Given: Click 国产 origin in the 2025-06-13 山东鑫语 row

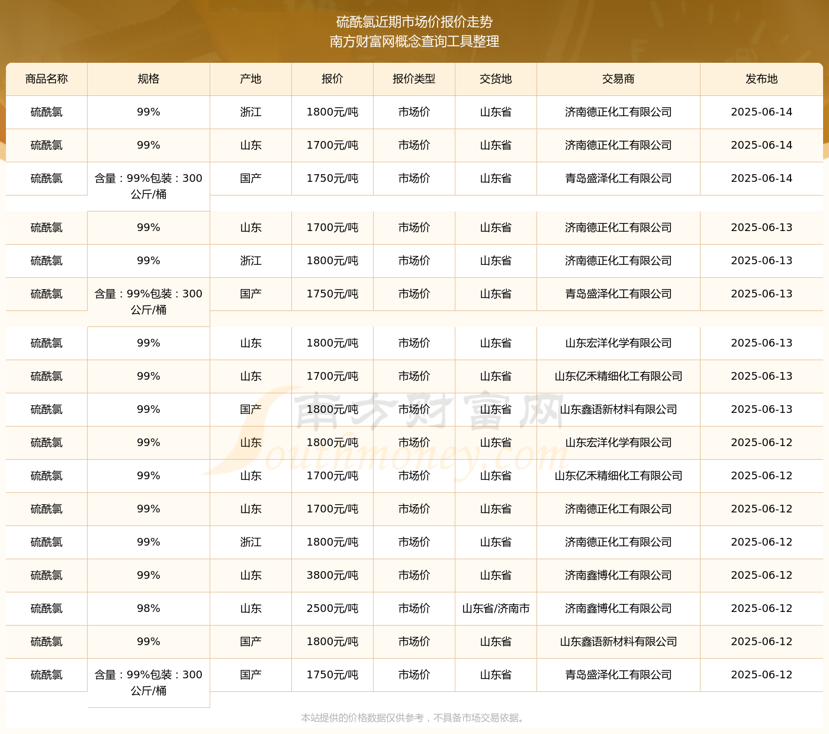Looking at the screenshot, I should tap(251, 409).
